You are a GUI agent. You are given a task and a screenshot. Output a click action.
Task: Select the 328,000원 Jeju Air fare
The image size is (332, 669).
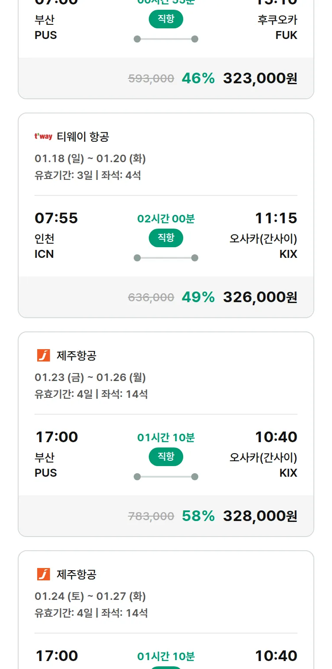click(260, 516)
